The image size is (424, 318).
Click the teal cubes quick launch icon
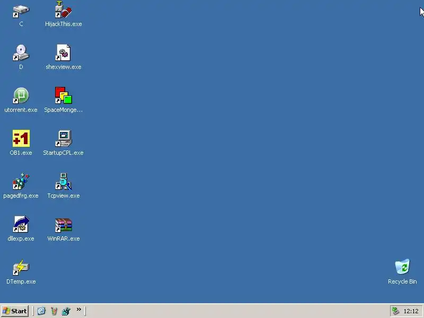pos(66,311)
